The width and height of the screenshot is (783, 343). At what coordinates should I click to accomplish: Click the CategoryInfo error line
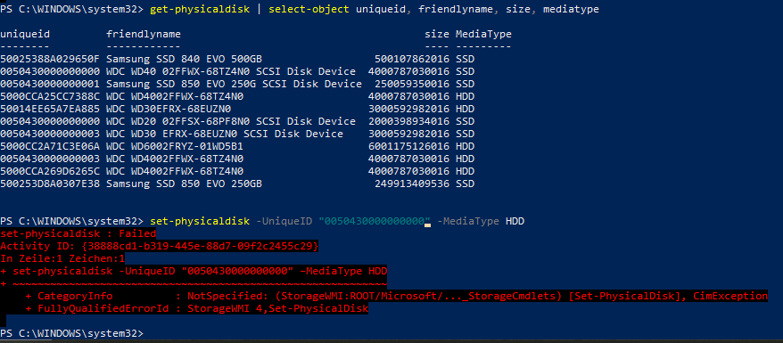tap(397, 296)
